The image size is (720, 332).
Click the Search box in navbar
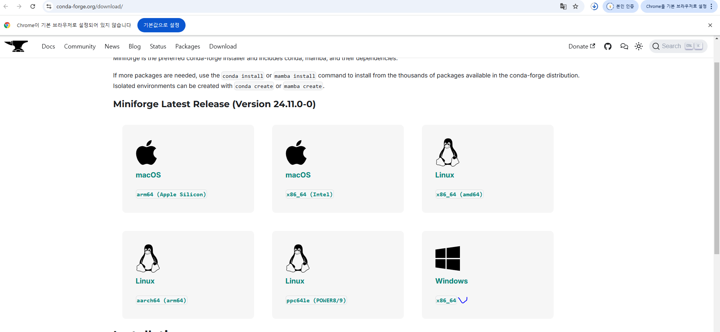click(678, 46)
